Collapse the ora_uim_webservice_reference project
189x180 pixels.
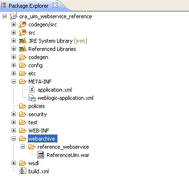(x=5, y=16)
